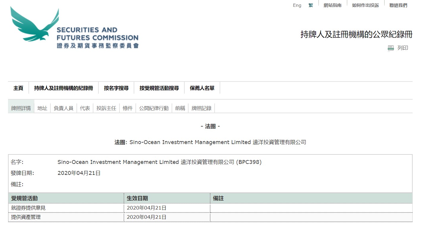Open 聯絡我們 contact link
This screenshot has width=423, height=230.
(x=398, y=5)
